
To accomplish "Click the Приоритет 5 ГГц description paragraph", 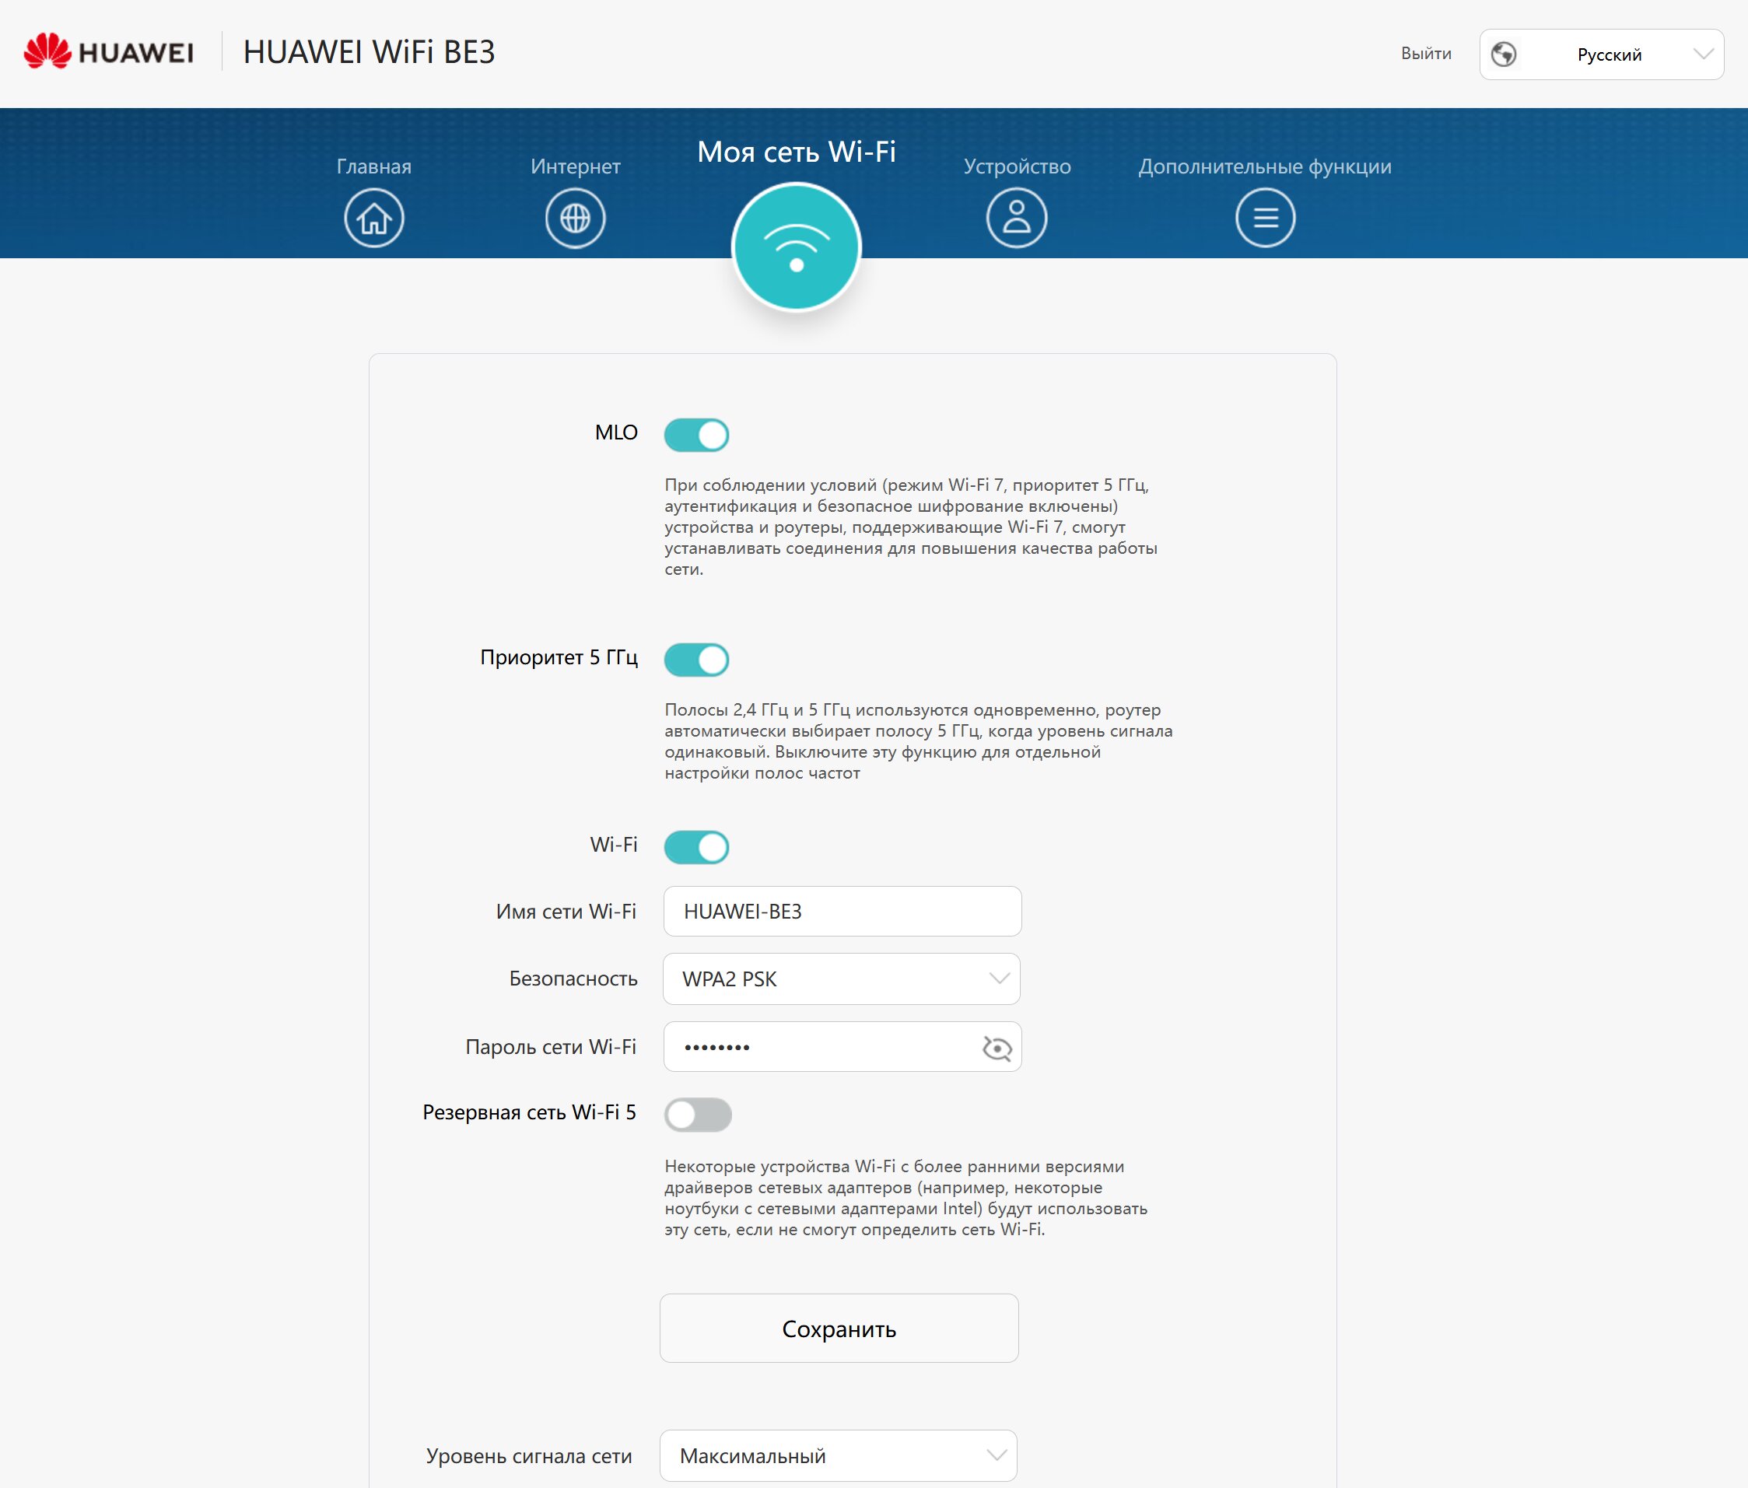I will click(x=919, y=740).
